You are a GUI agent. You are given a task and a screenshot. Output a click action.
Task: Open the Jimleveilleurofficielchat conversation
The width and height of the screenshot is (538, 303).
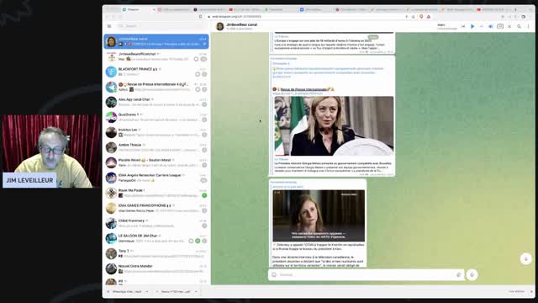(156, 56)
